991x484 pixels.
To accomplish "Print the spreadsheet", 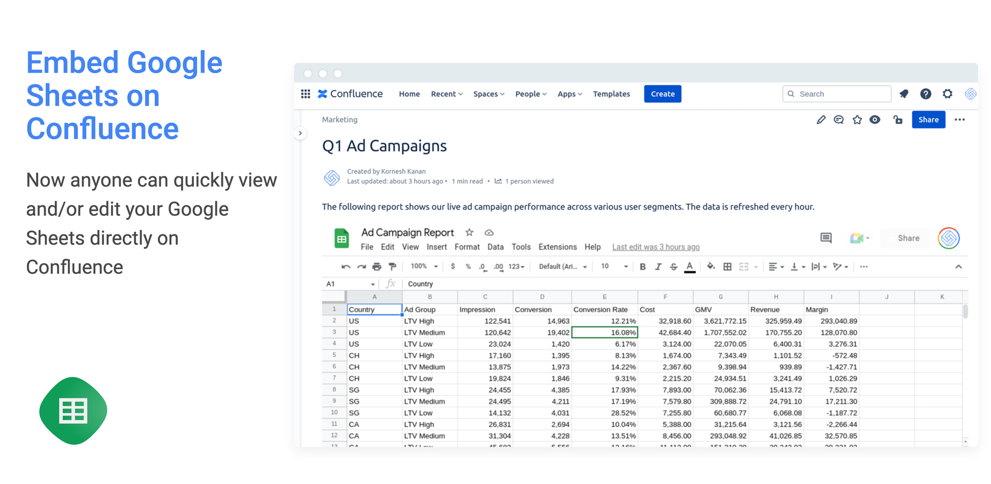I will 377,267.
